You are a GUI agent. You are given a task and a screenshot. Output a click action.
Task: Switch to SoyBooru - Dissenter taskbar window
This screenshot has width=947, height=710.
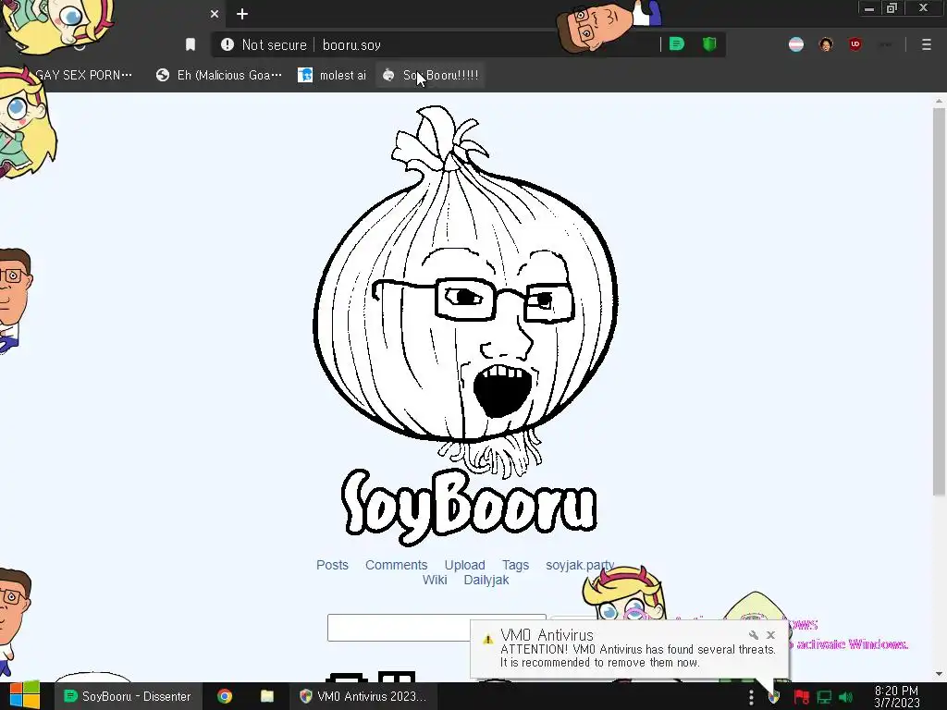pyautogui.click(x=127, y=696)
